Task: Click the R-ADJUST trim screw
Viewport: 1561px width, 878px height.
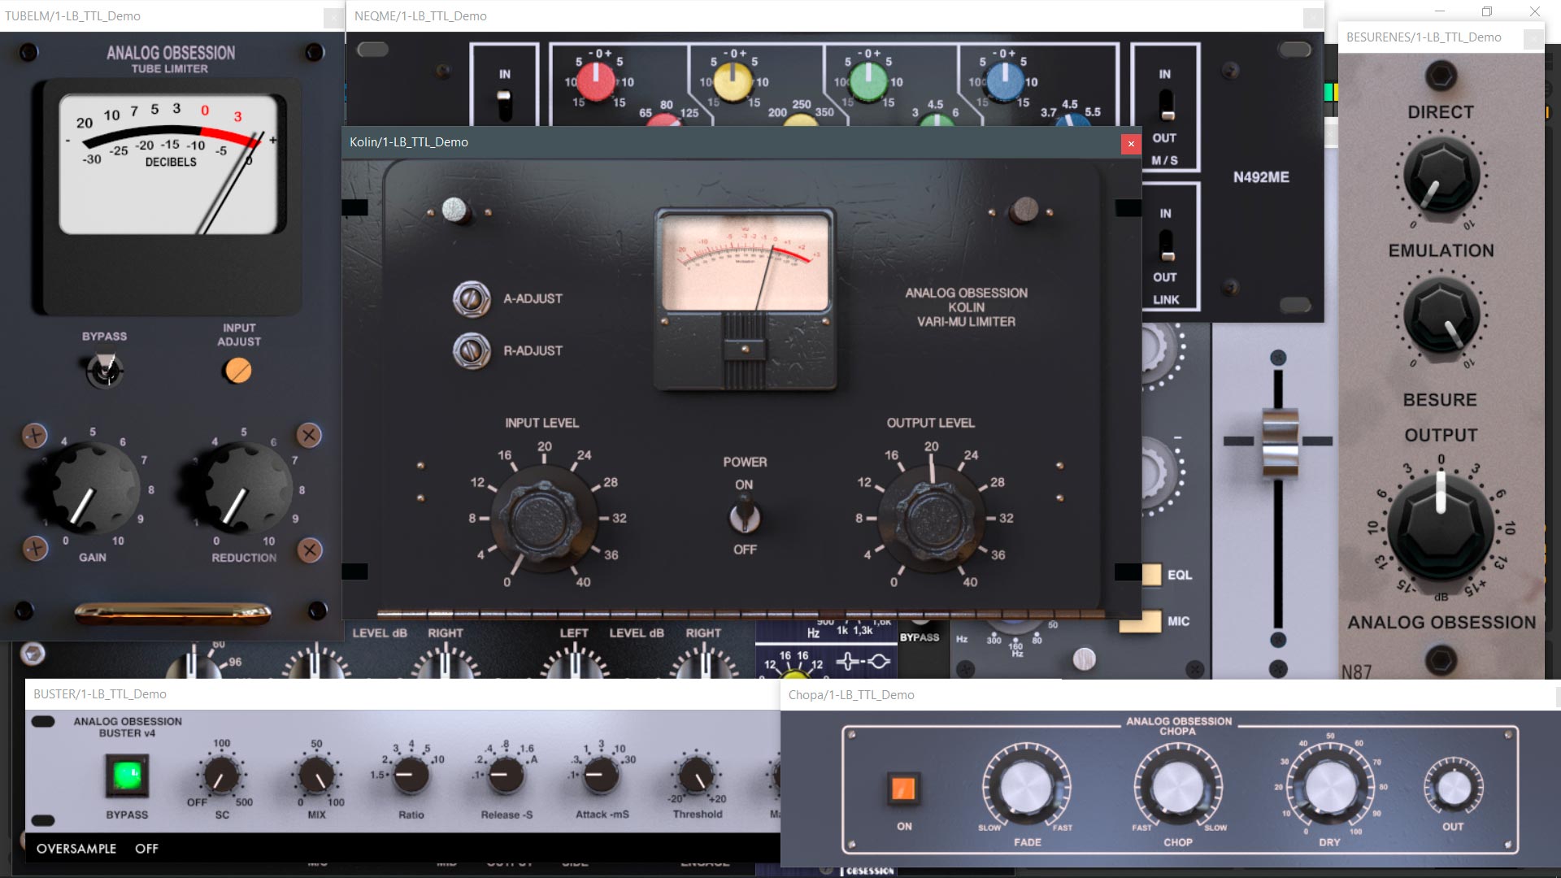Action: point(472,350)
